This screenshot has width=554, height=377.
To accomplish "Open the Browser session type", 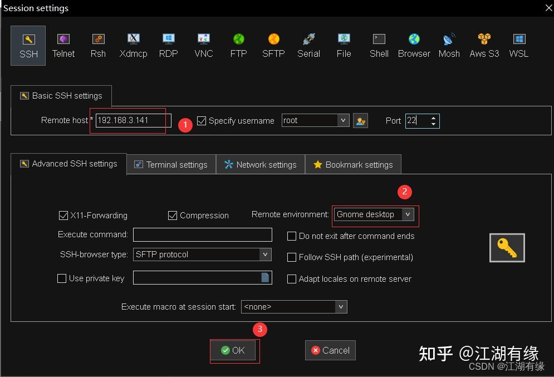I will [x=414, y=46].
